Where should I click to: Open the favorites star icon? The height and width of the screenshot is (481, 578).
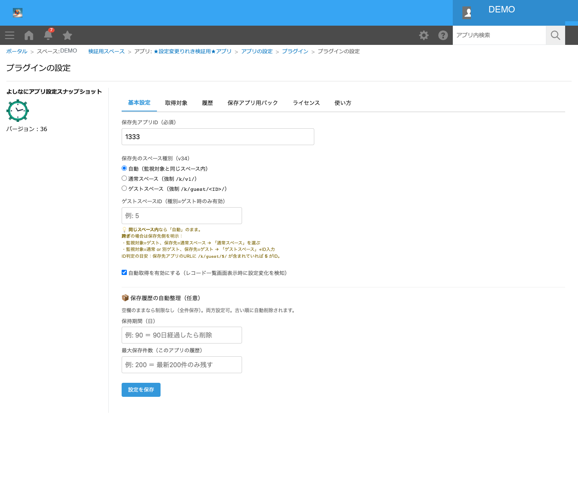(x=67, y=35)
